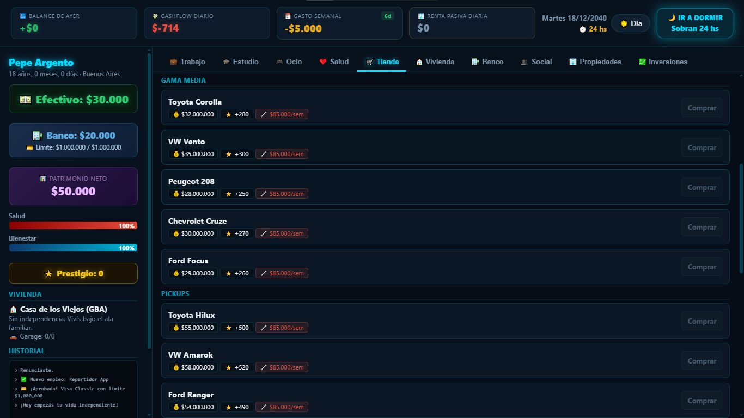
Task: Go to the Propiedades tab
Action: coord(595,62)
